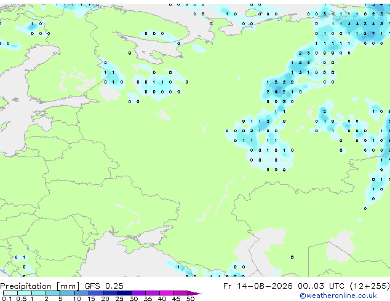
Task: Click the legend scale label '1'
Action: [32, 299]
